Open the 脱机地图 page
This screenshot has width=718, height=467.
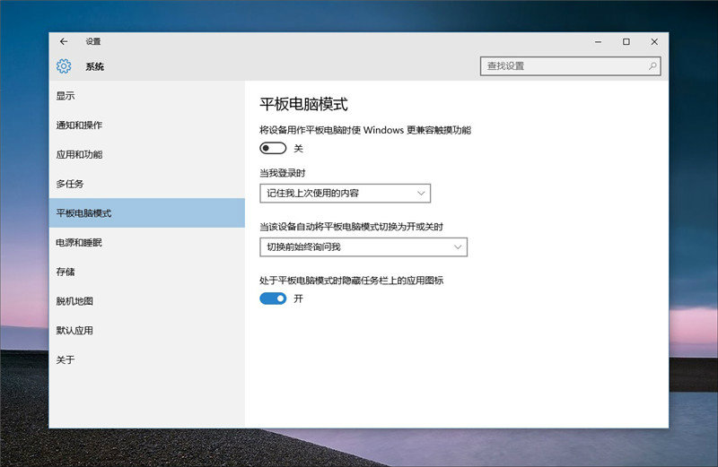coord(74,301)
